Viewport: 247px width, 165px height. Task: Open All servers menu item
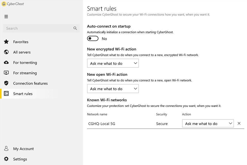[22, 52]
